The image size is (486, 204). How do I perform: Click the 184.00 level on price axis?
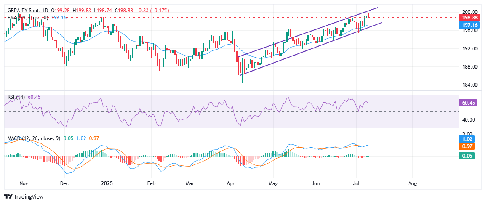click(469, 85)
